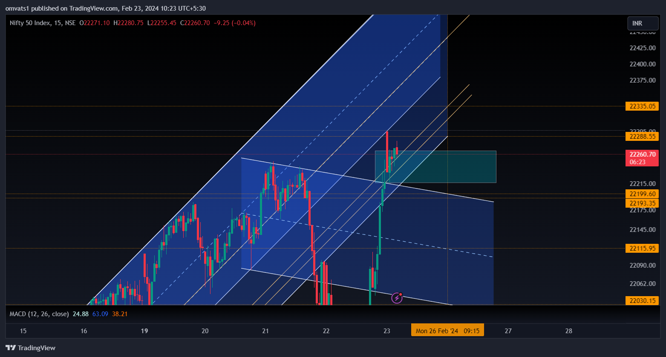
Task: Click the Mon 26 Feb '24 09:15 date label
Action: 447,331
